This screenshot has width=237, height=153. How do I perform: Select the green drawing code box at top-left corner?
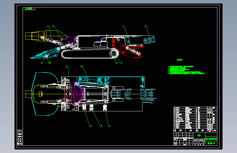(29, 9)
